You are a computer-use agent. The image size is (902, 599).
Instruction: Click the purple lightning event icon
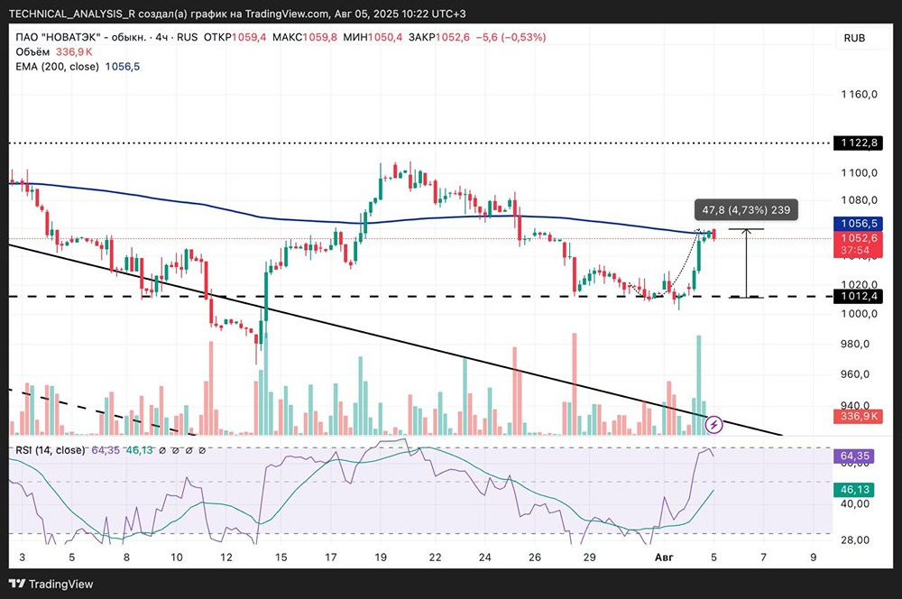[713, 425]
